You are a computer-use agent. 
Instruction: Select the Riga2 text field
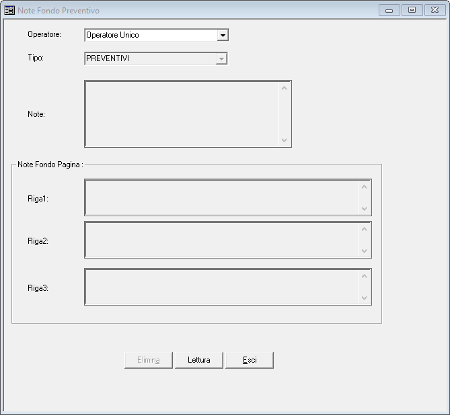click(x=222, y=240)
